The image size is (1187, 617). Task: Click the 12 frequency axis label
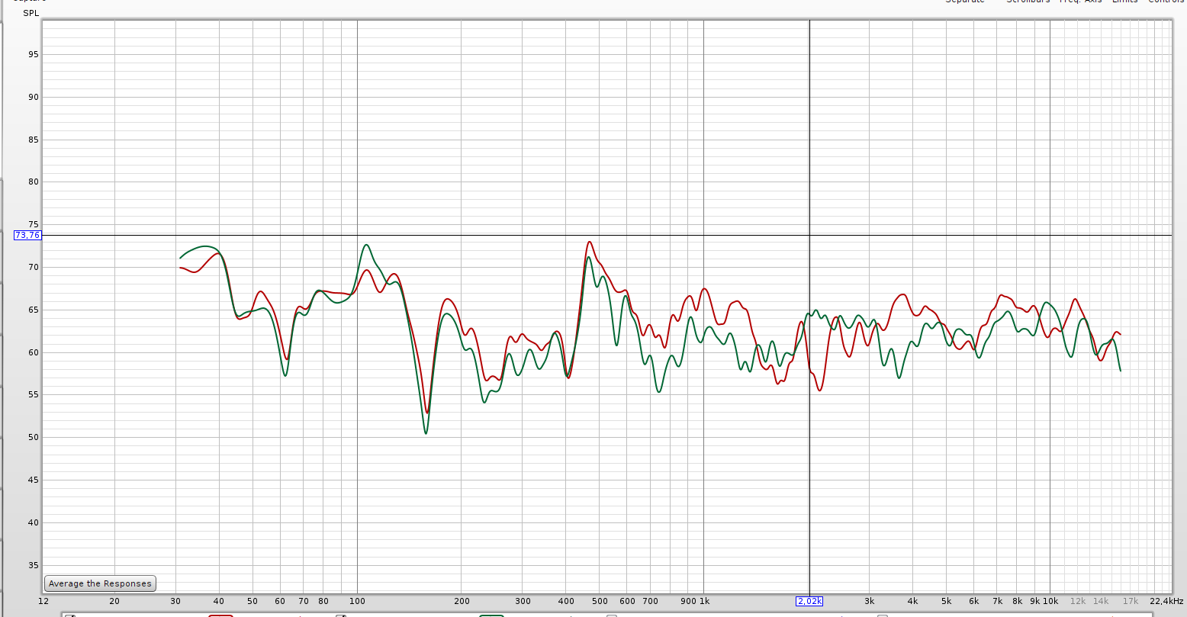[x=43, y=601]
